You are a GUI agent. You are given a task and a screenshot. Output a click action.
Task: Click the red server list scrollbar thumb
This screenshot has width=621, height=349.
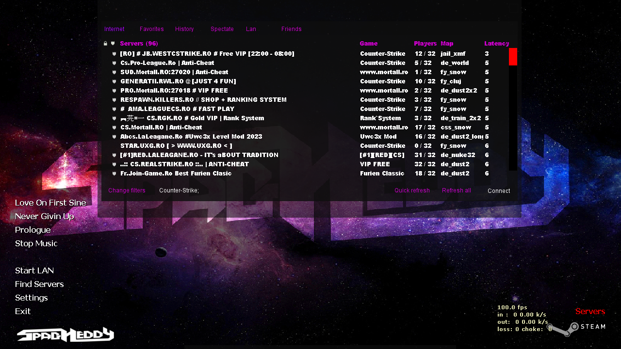[x=513, y=57]
